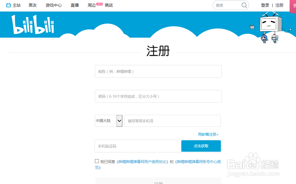Click 点击获取 to request verification code

(201, 146)
